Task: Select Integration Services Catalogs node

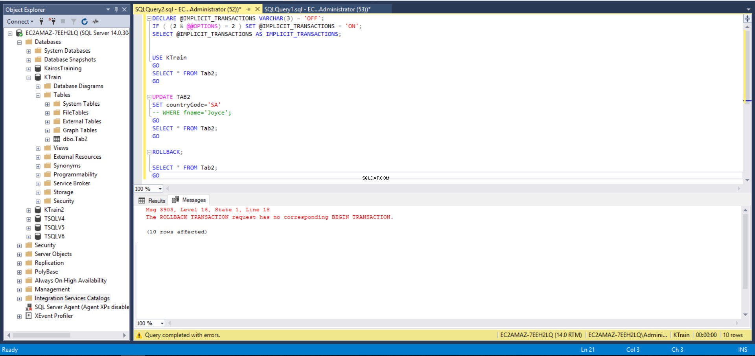Action: pos(72,298)
